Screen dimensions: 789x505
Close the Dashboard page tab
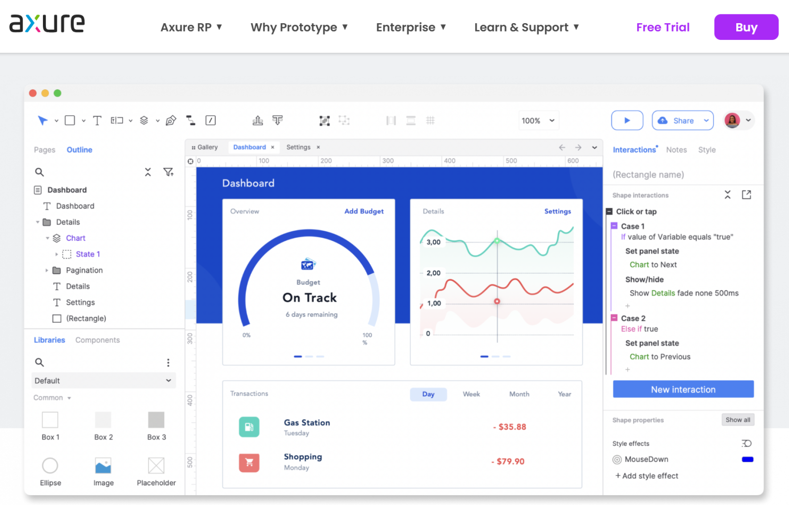click(272, 147)
